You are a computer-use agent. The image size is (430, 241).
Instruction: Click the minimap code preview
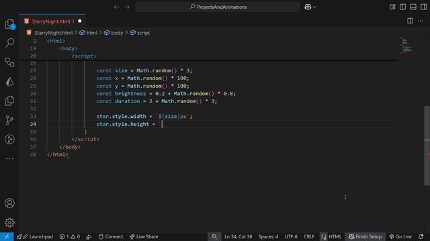pyautogui.click(x=405, y=45)
